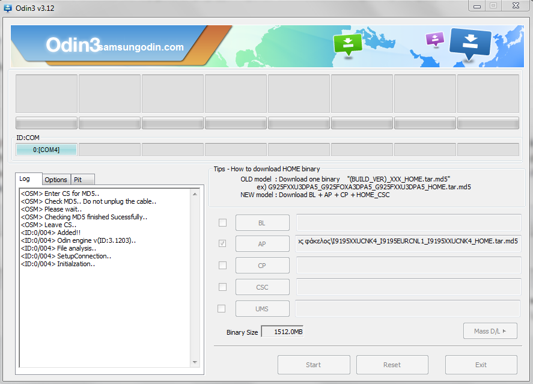Click the AP file path field
Image resolution: width=533 pixels, height=384 pixels.
tap(408, 242)
